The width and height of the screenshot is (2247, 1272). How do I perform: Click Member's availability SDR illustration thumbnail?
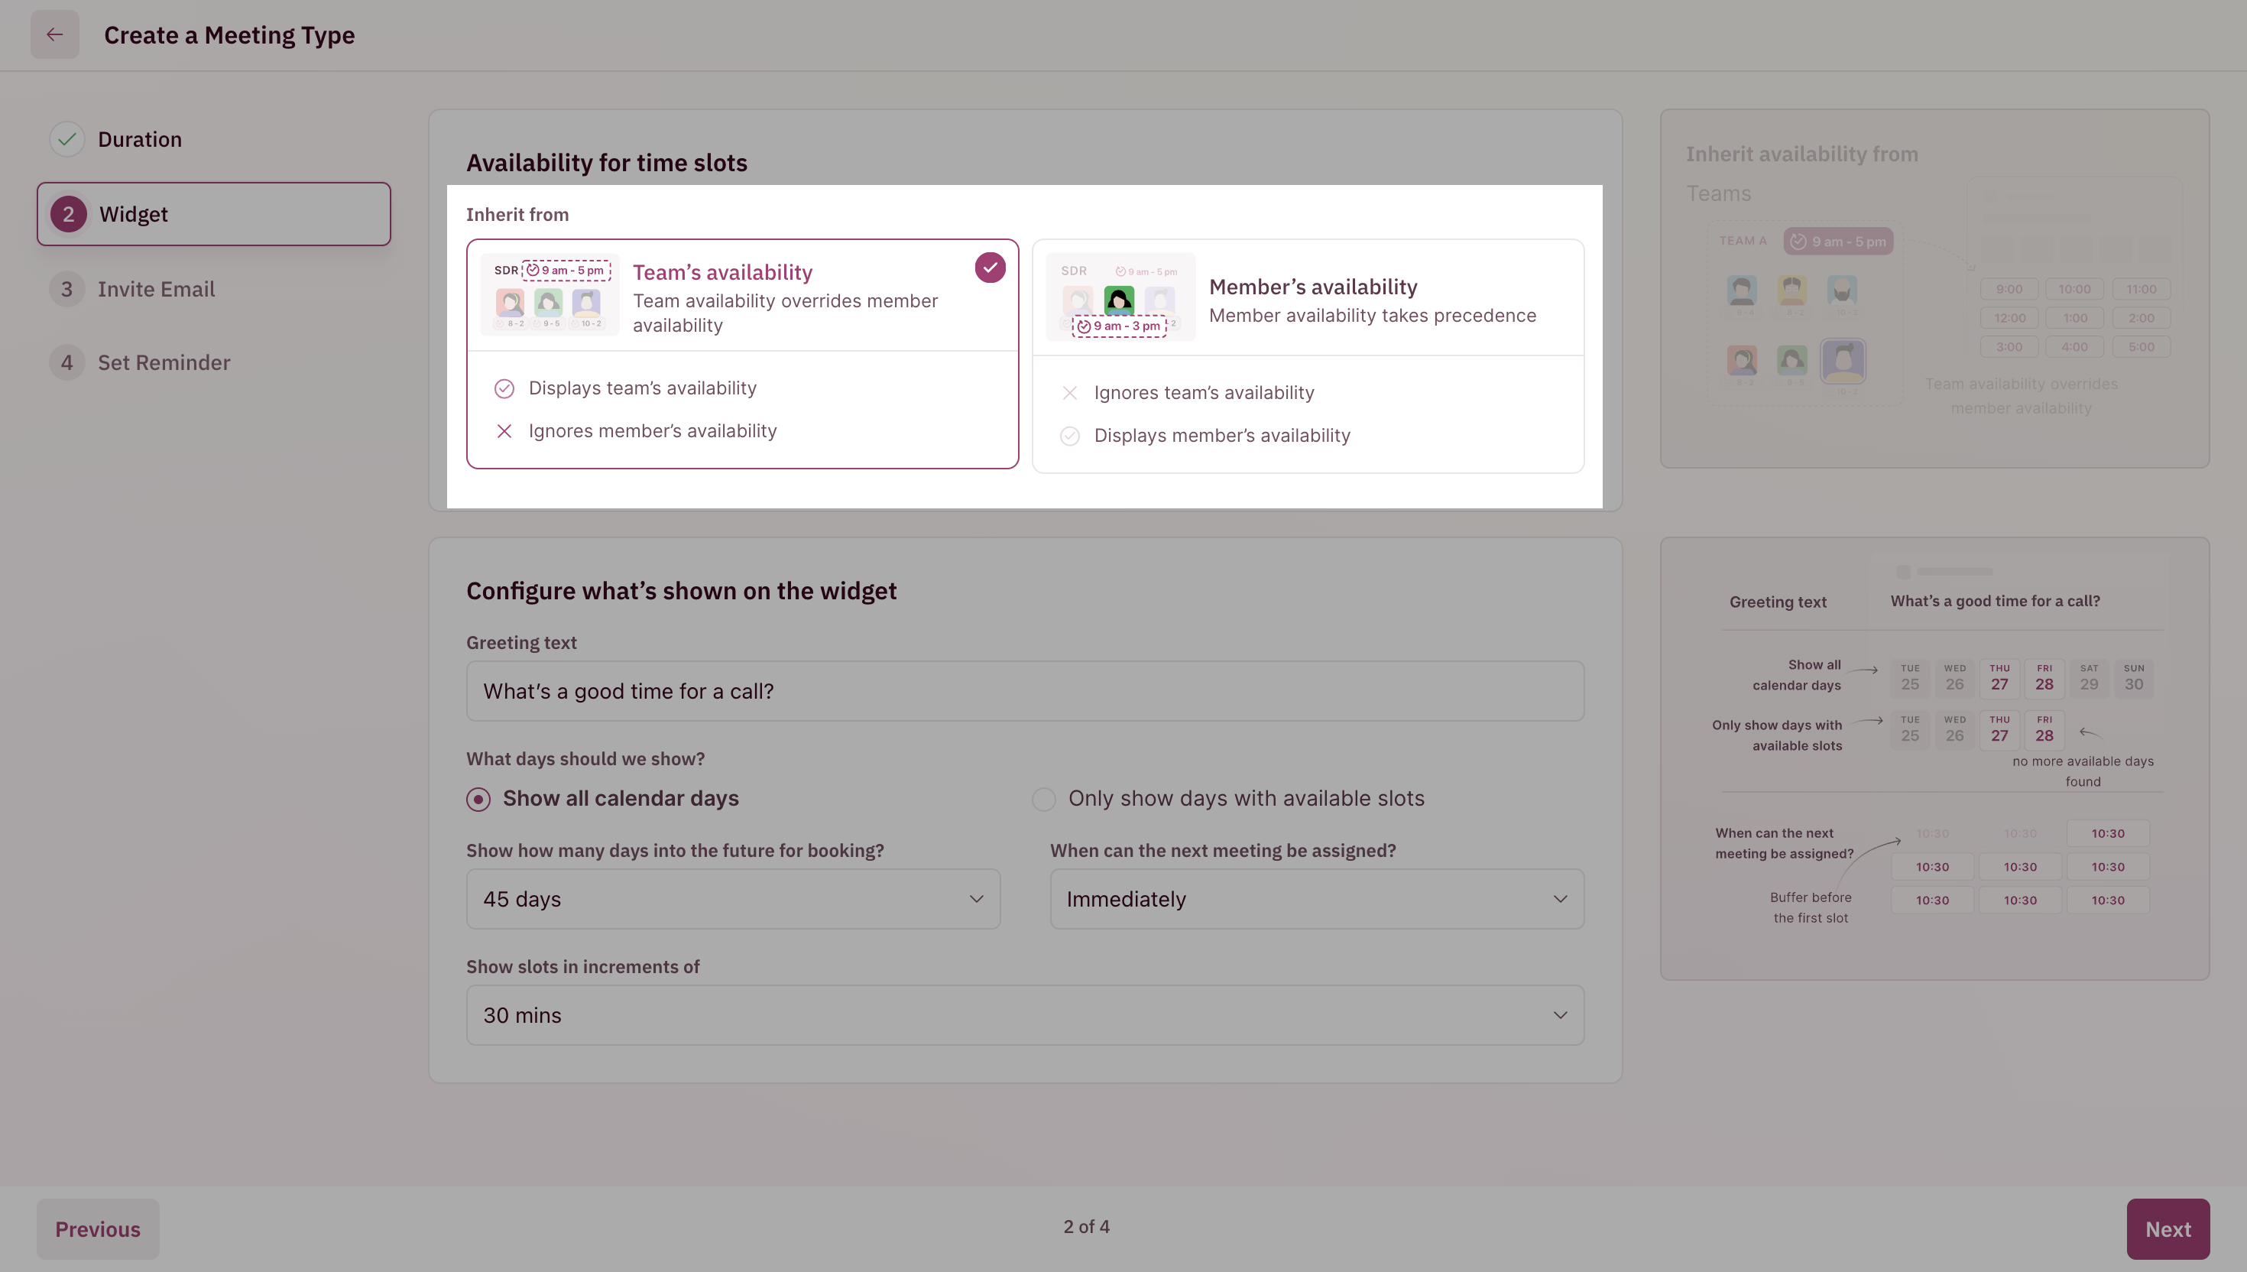1120,297
